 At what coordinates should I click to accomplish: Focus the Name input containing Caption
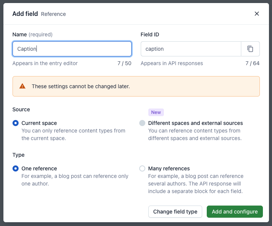72,49
